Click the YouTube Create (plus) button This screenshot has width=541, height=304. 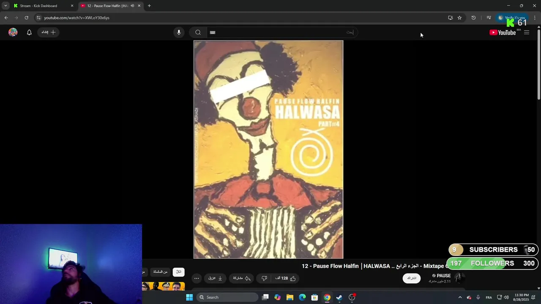click(x=49, y=32)
